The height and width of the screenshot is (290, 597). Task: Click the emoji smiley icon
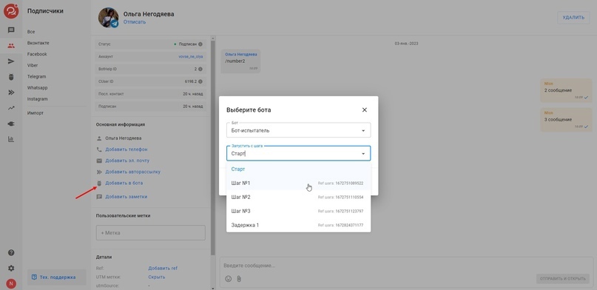(229, 279)
